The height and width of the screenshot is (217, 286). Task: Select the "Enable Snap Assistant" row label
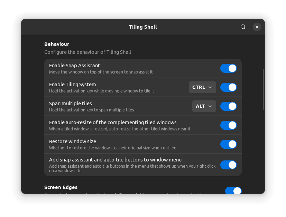(x=74, y=66)
